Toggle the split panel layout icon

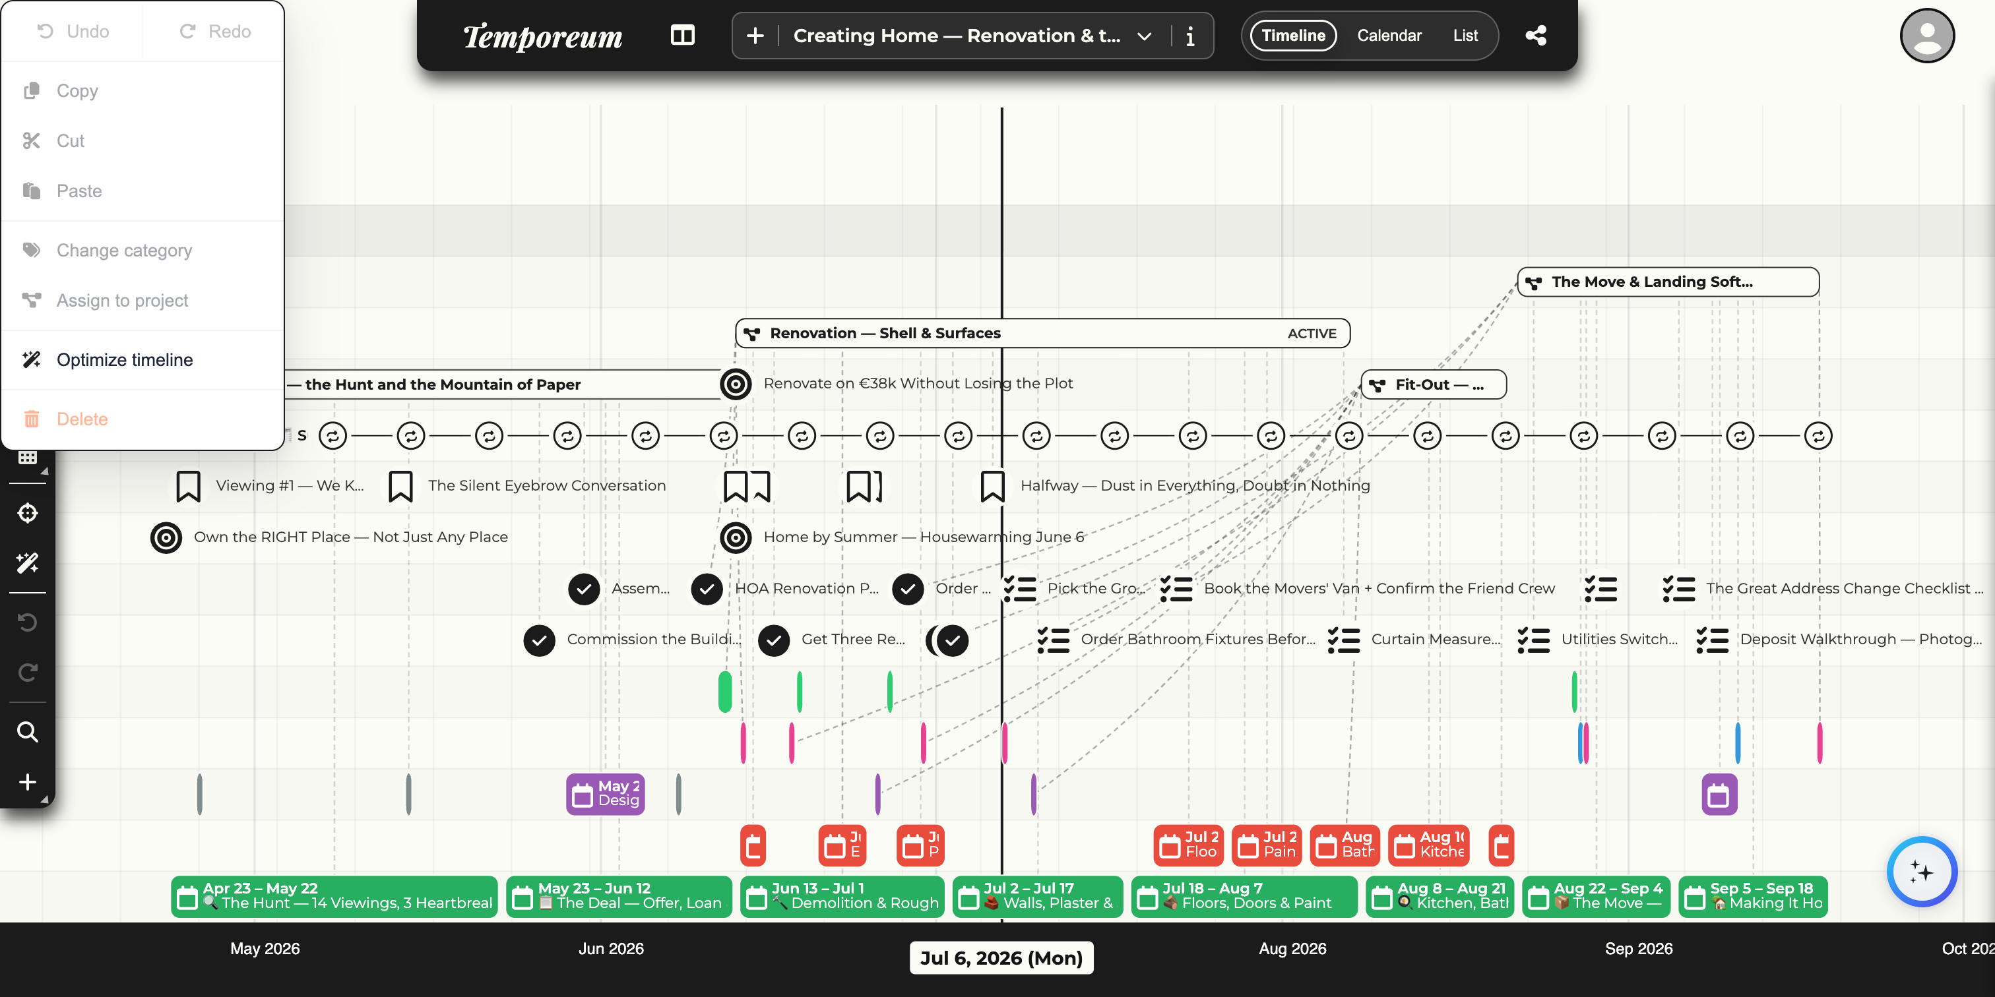pyautogui.click(x=682, y=35)
